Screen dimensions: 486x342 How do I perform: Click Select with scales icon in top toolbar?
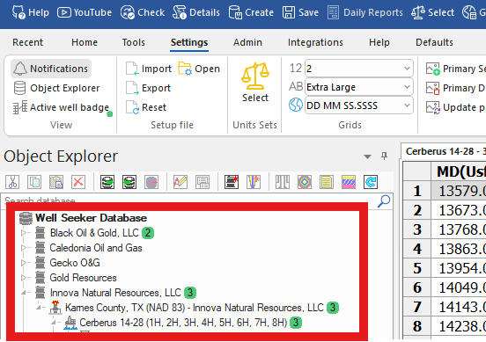(432, 12)
